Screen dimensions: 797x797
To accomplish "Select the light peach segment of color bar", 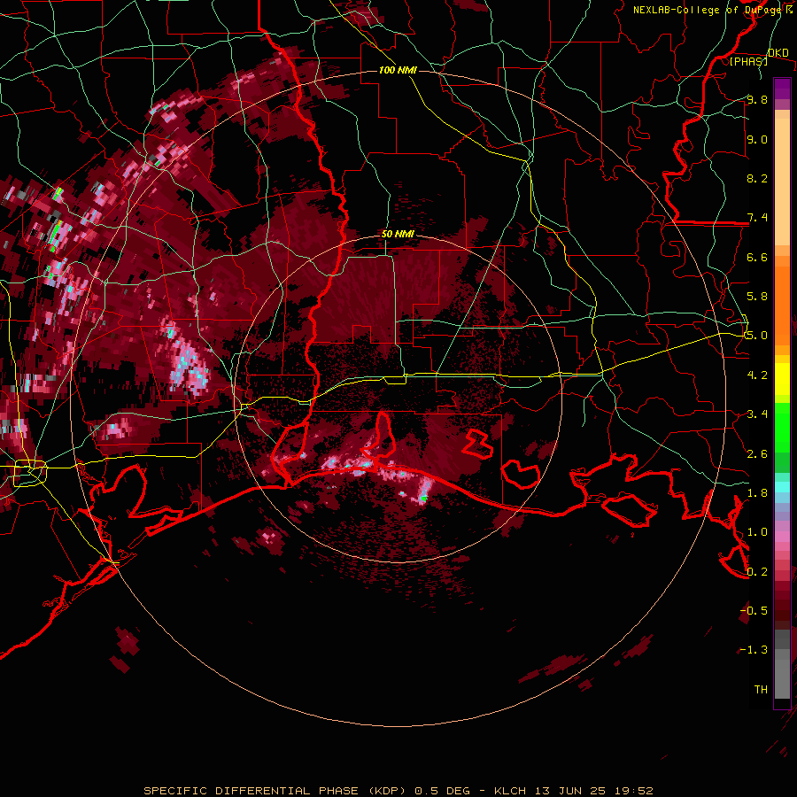I will click(782, 182).
